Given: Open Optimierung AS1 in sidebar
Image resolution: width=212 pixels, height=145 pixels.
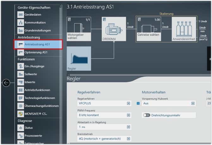Looking at the screenshot, I should pos(36,52).
